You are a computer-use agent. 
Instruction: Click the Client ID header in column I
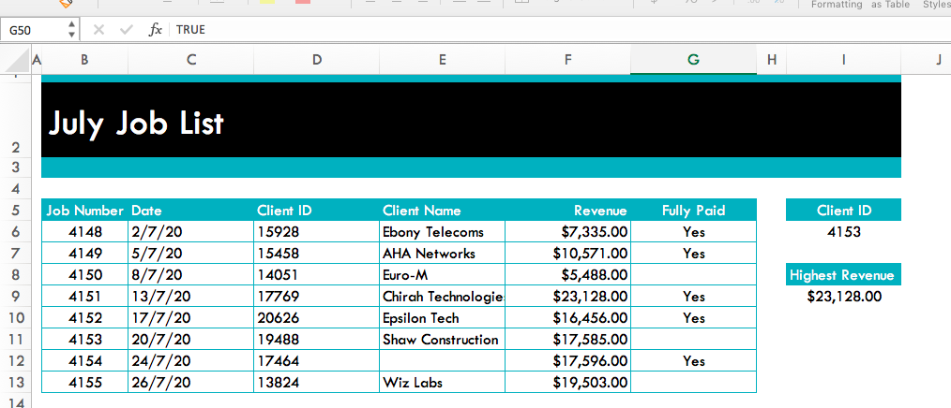coord(844,210)
